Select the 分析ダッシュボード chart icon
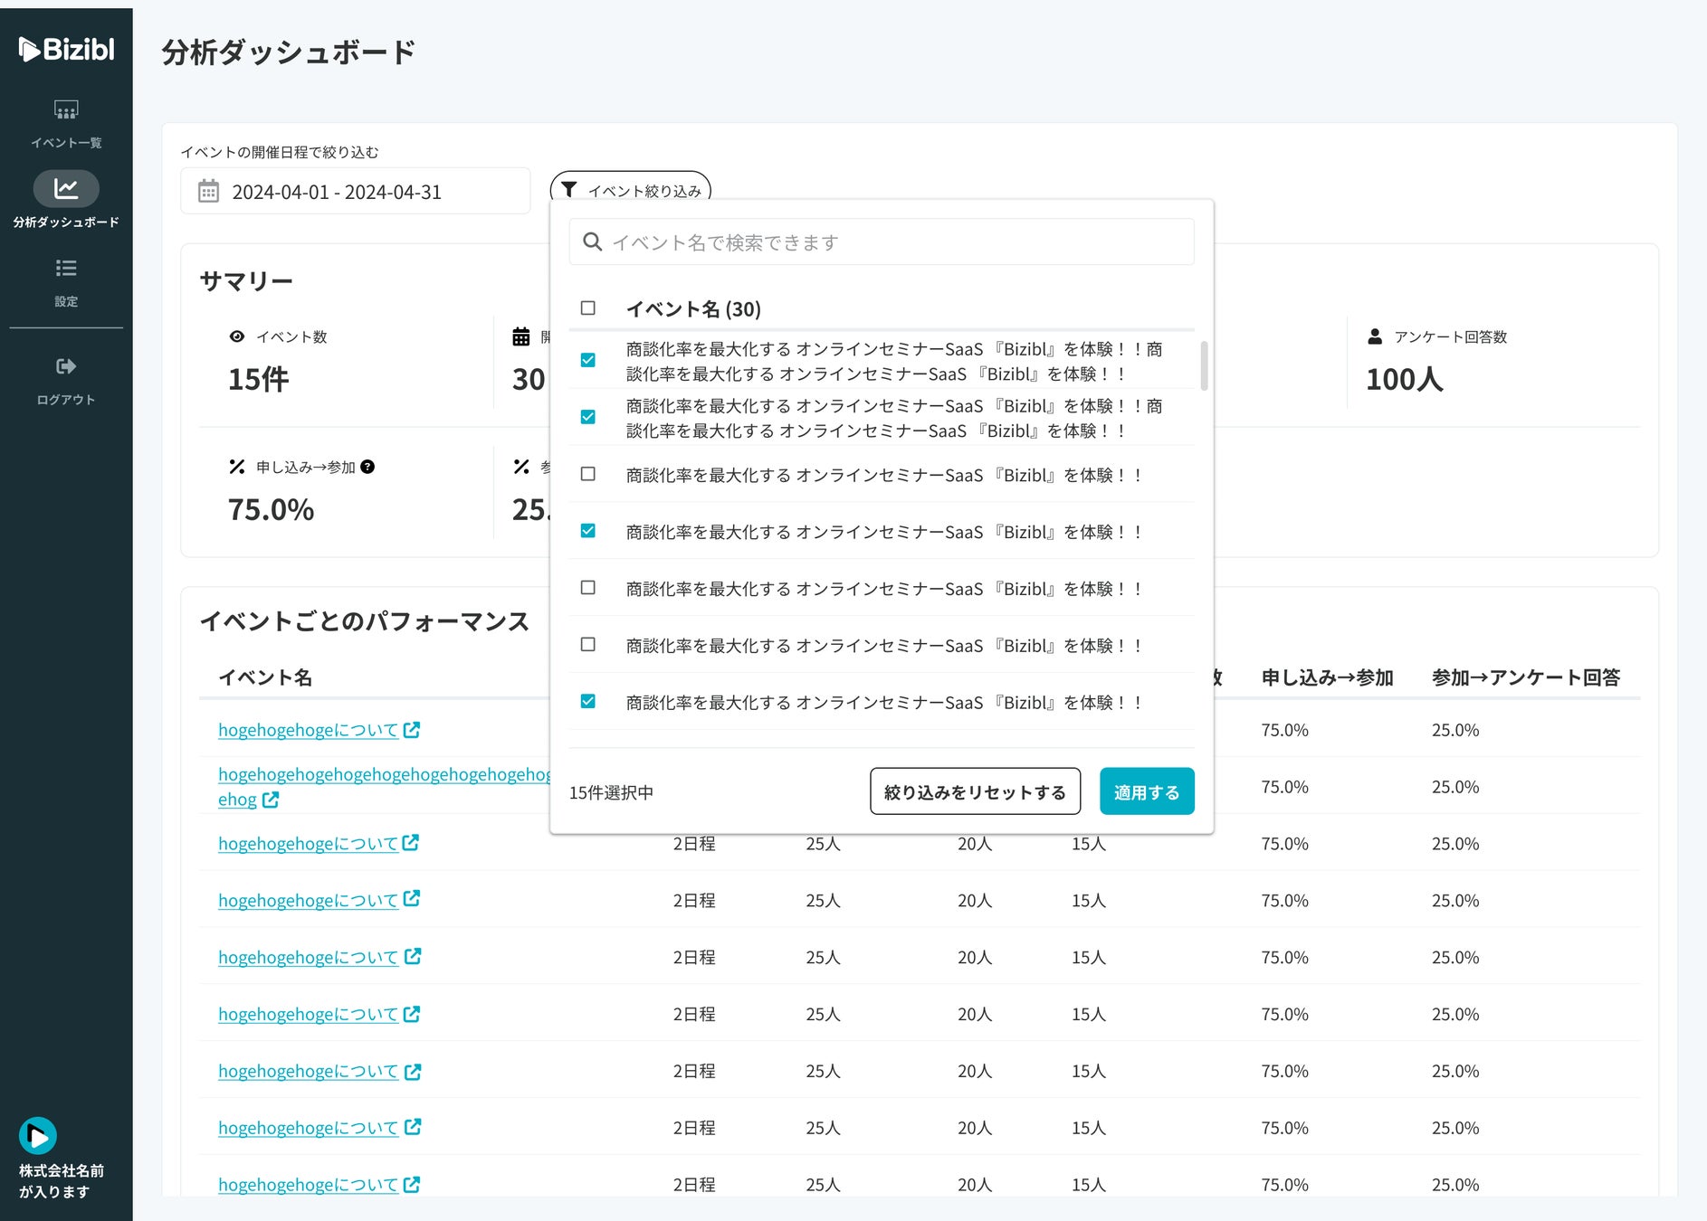The image size is (1707, 1221). [66, 189]
